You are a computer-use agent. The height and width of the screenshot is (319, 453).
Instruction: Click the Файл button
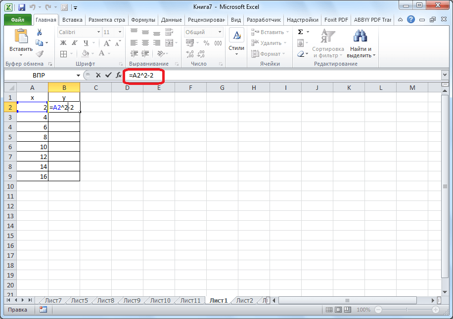pyautogui.click(x=18, y=20)
